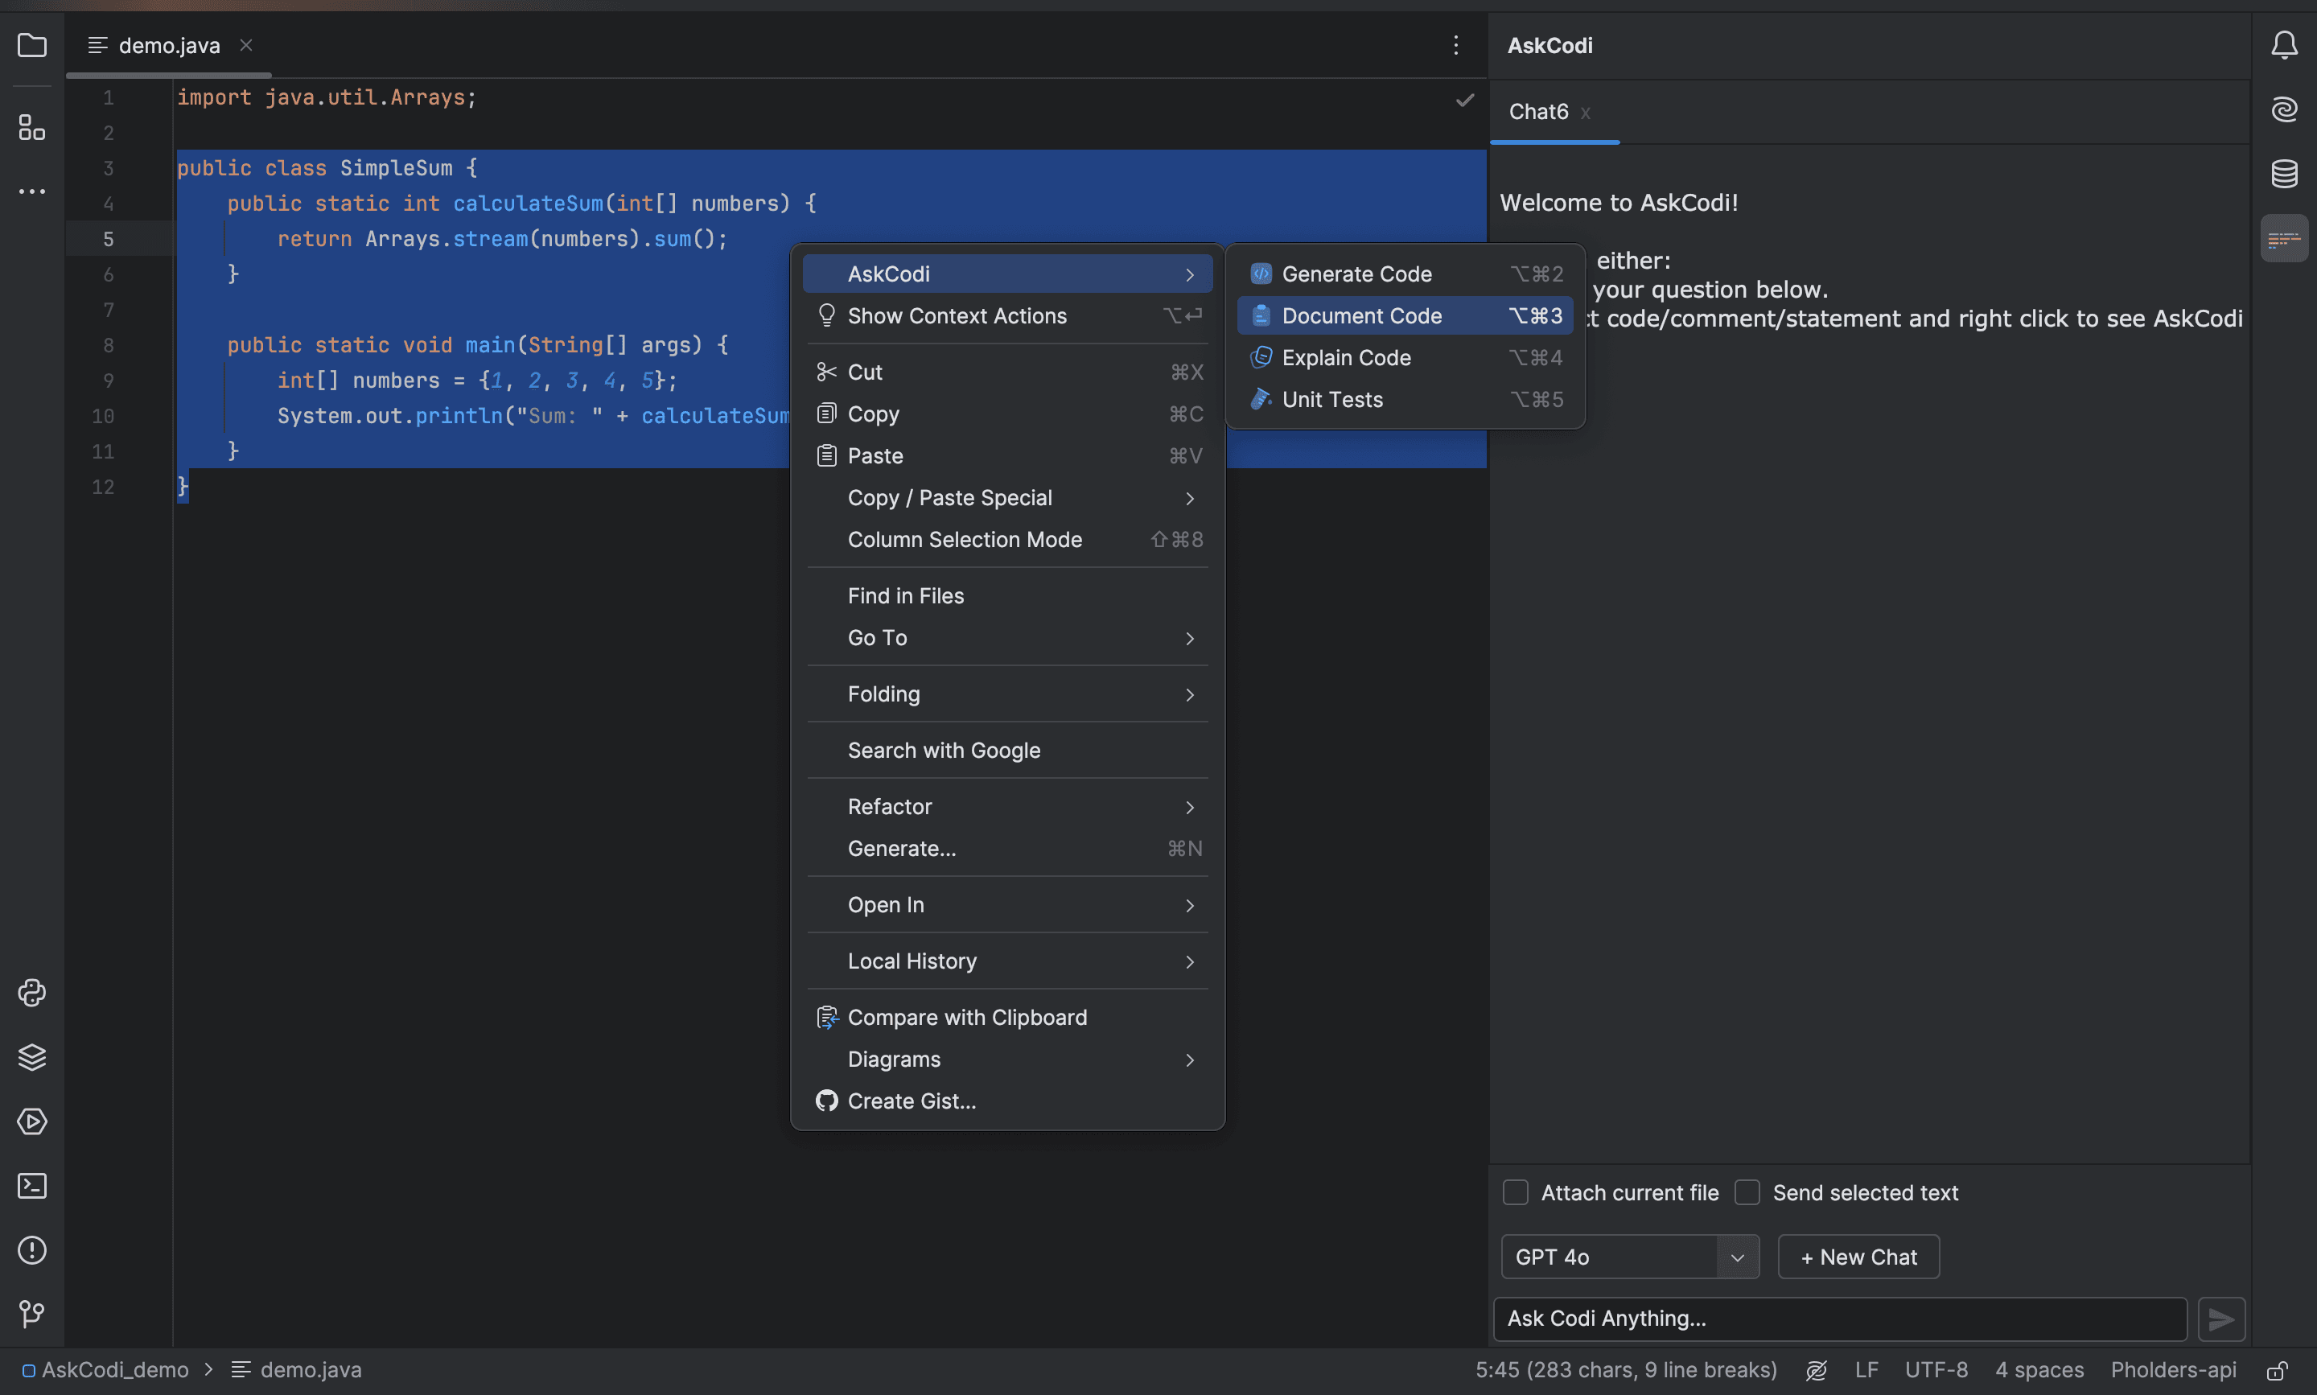Open the Services run icon
The height and width of the screenshot is (1395, 2317).
[32, 1121]
